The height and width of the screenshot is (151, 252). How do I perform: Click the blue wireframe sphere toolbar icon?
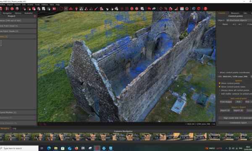click(x=194, y=9)
